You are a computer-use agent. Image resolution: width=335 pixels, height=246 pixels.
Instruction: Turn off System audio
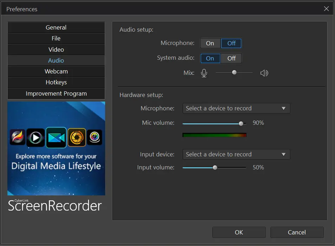pos(231,58)
